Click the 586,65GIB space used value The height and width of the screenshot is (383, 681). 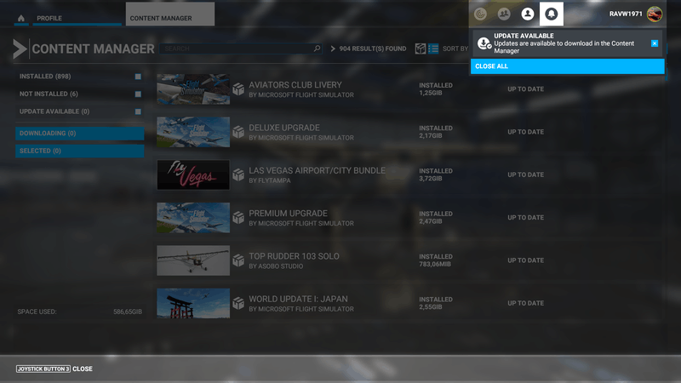point(128,312)
